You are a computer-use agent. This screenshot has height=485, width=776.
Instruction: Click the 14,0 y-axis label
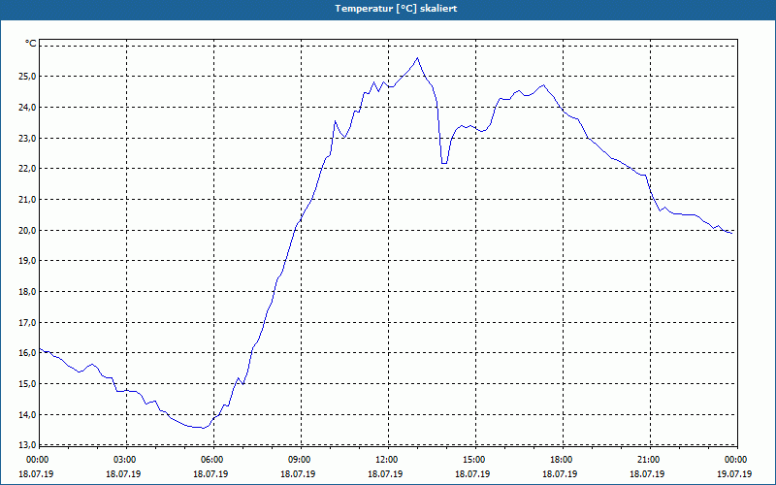coord(28,415)
